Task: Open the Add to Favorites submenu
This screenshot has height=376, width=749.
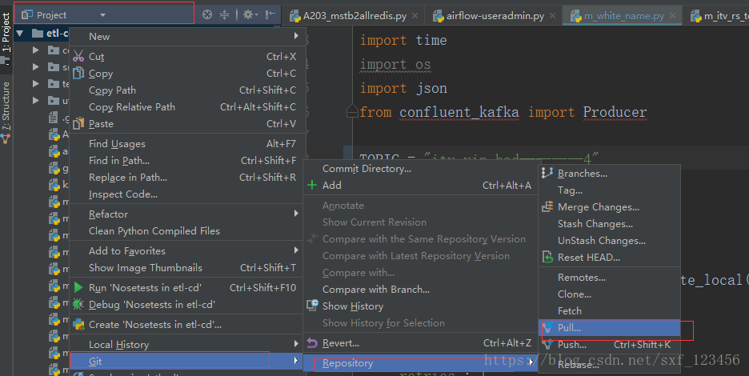Action: pos(187,250)
